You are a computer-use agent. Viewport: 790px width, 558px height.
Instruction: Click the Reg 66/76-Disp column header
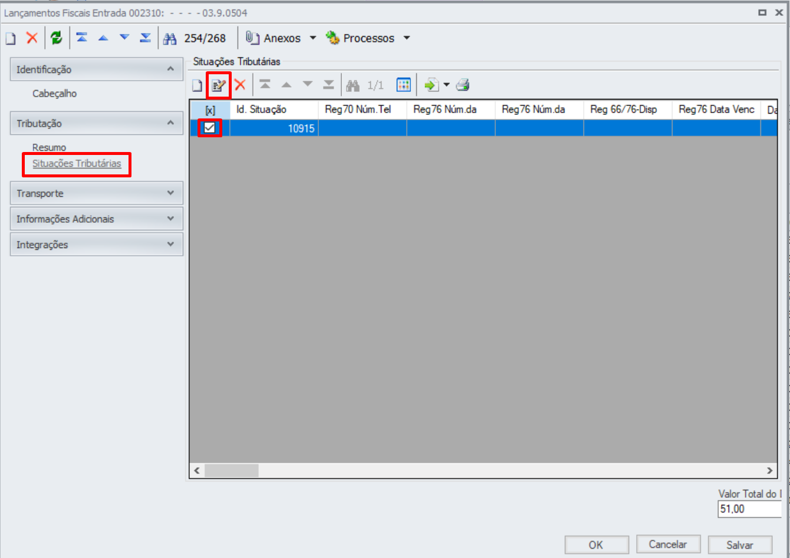[x=628, y=110]
